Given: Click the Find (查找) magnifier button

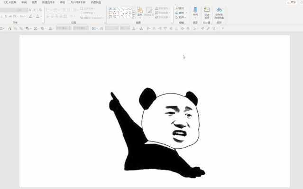Looking at the screenshot, I should 180,8.
